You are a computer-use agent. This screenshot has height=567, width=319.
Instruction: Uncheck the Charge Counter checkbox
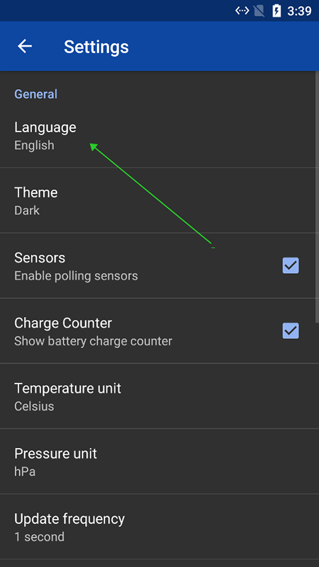click(x=290, y=330)
